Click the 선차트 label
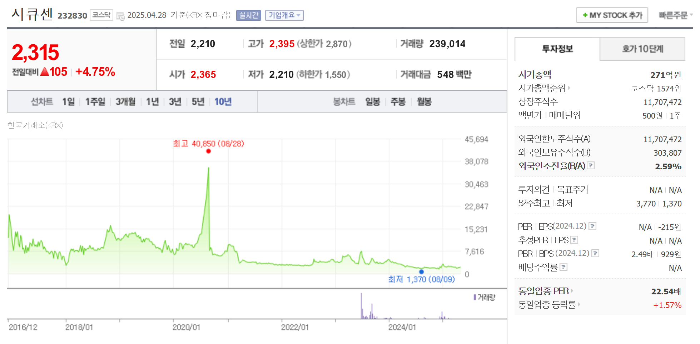 [42, 102]
